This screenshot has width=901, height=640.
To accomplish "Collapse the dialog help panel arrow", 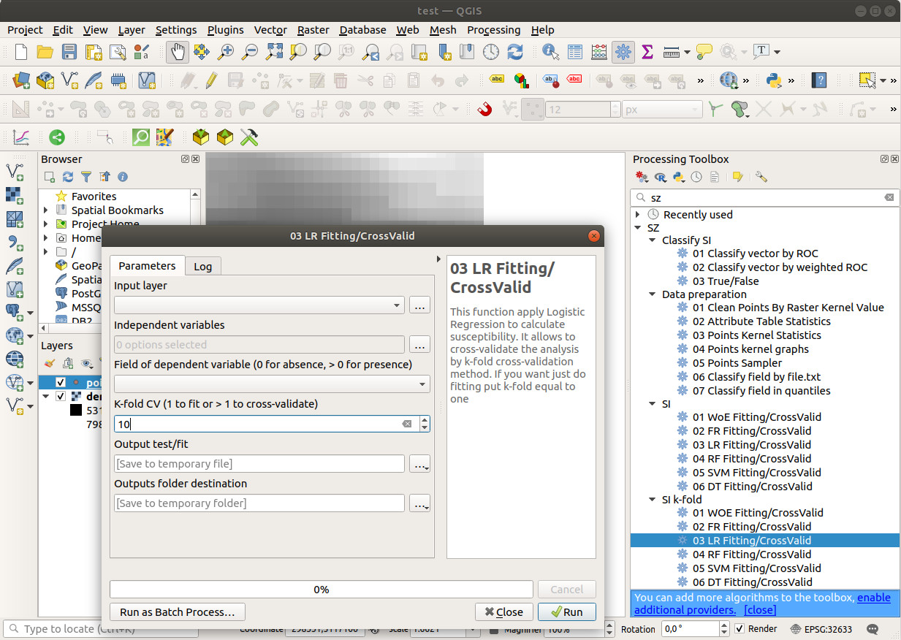I will coord(438,259).
